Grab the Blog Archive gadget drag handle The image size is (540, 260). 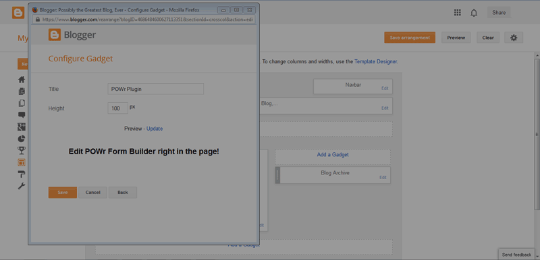(277, 175)
